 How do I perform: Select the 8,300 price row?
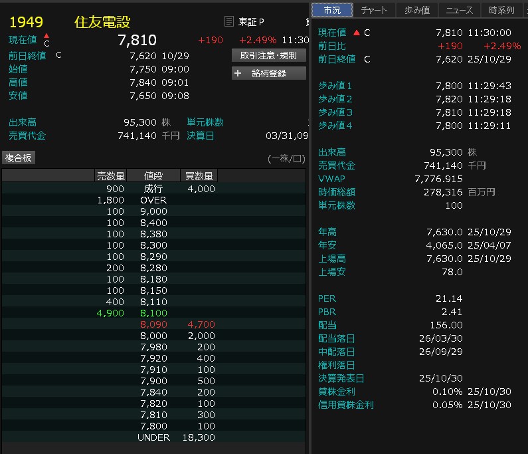[x=153, y=245]
